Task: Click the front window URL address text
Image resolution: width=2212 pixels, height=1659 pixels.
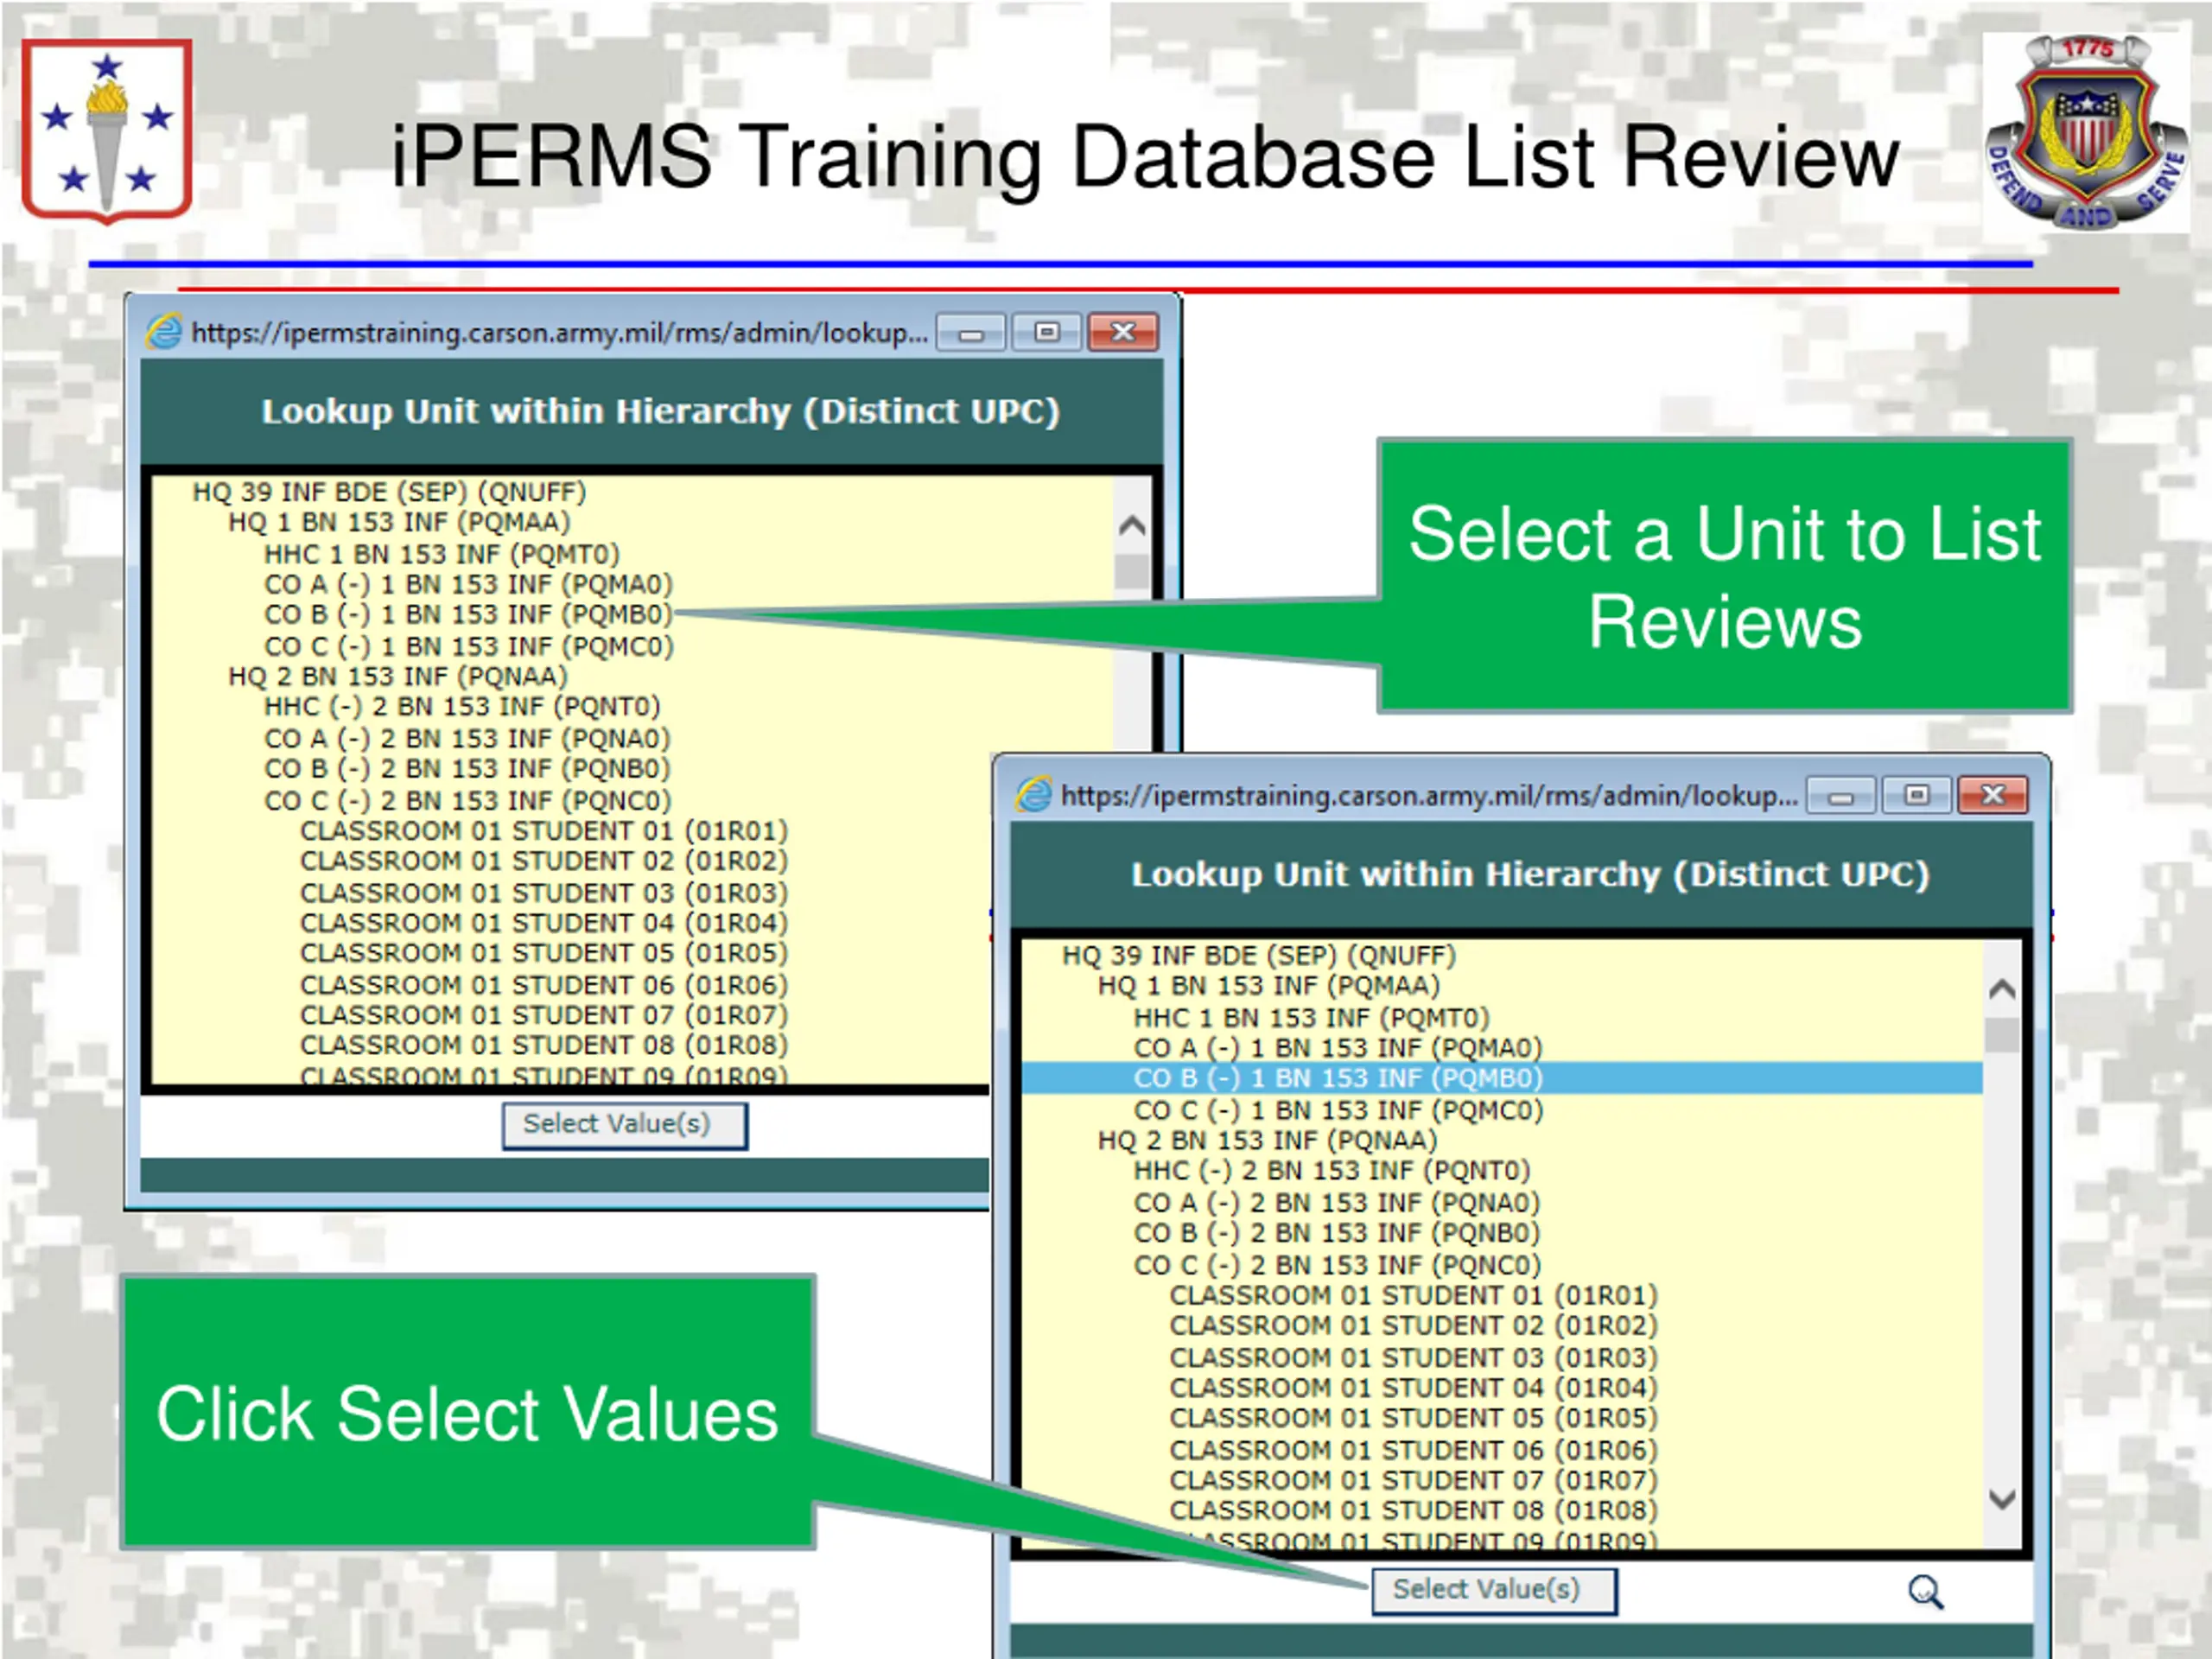Action: click(1428, 796)
